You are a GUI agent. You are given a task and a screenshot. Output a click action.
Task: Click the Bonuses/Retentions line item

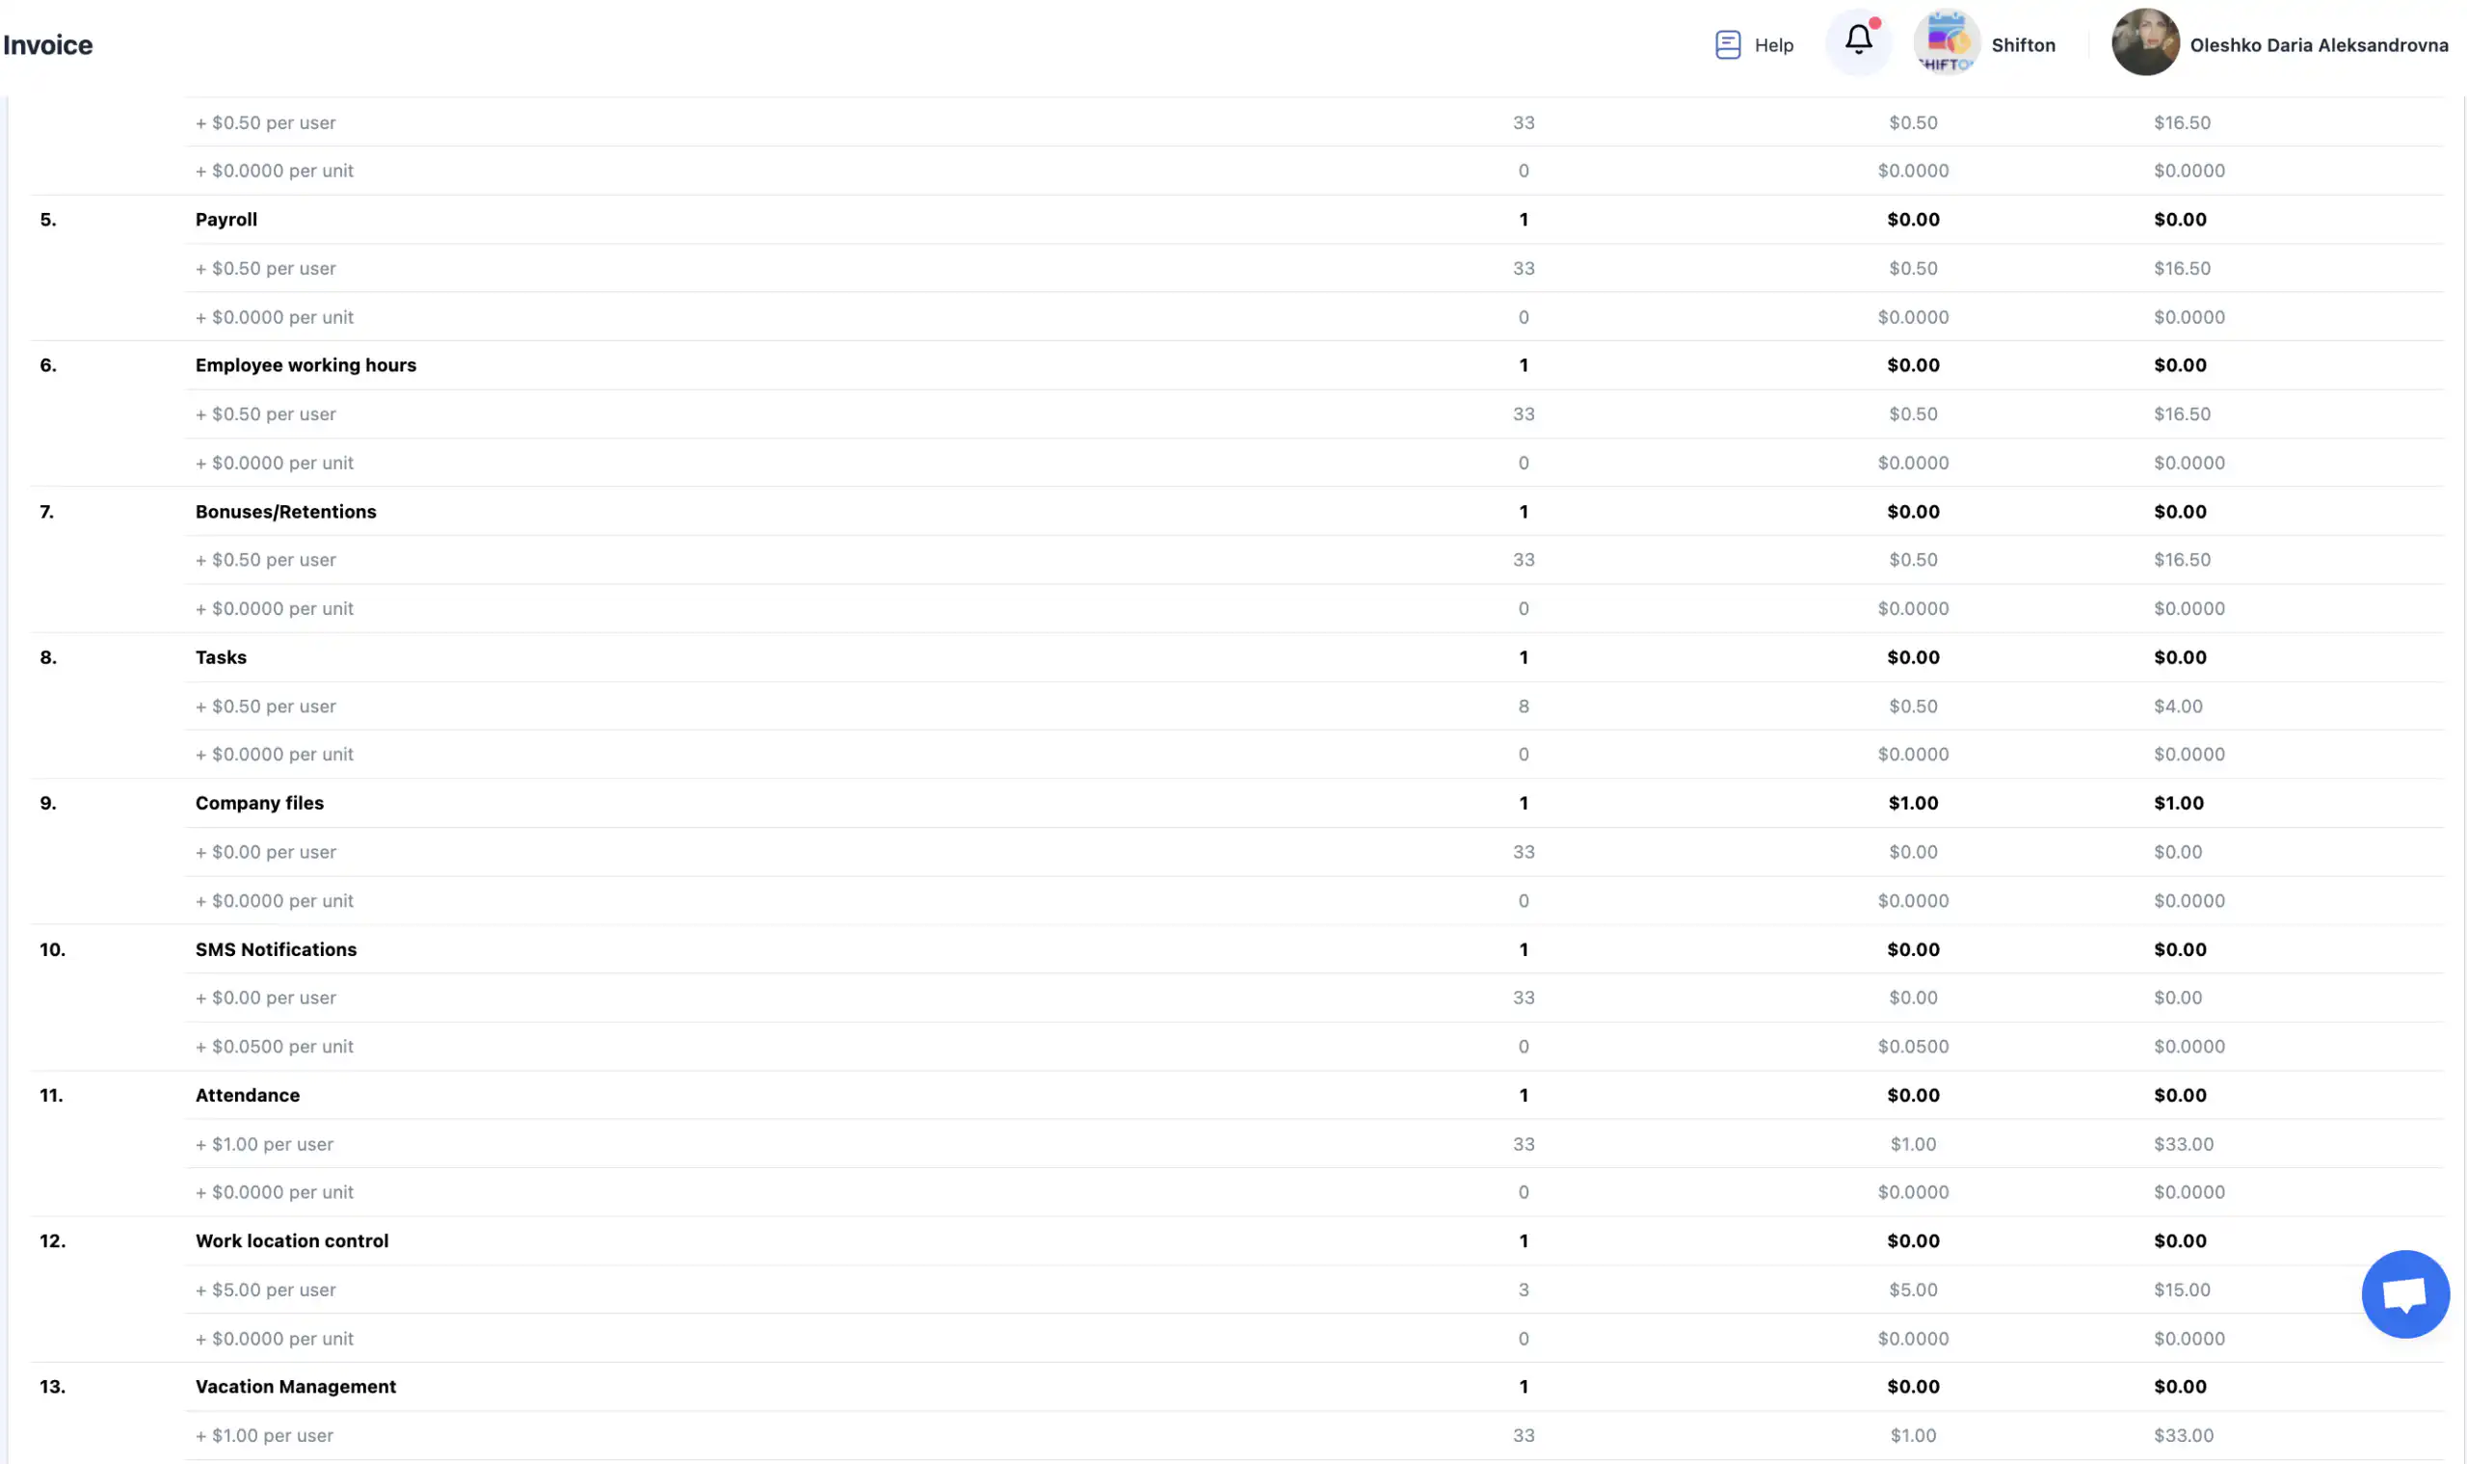pos(286,511)
